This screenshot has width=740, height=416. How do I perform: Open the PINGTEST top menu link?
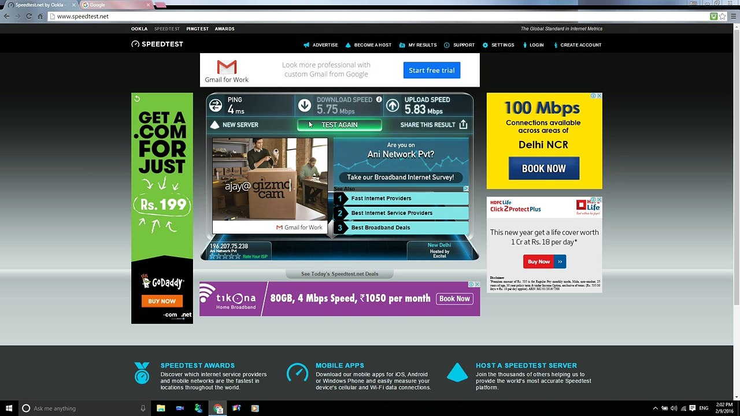pos(197,29)
